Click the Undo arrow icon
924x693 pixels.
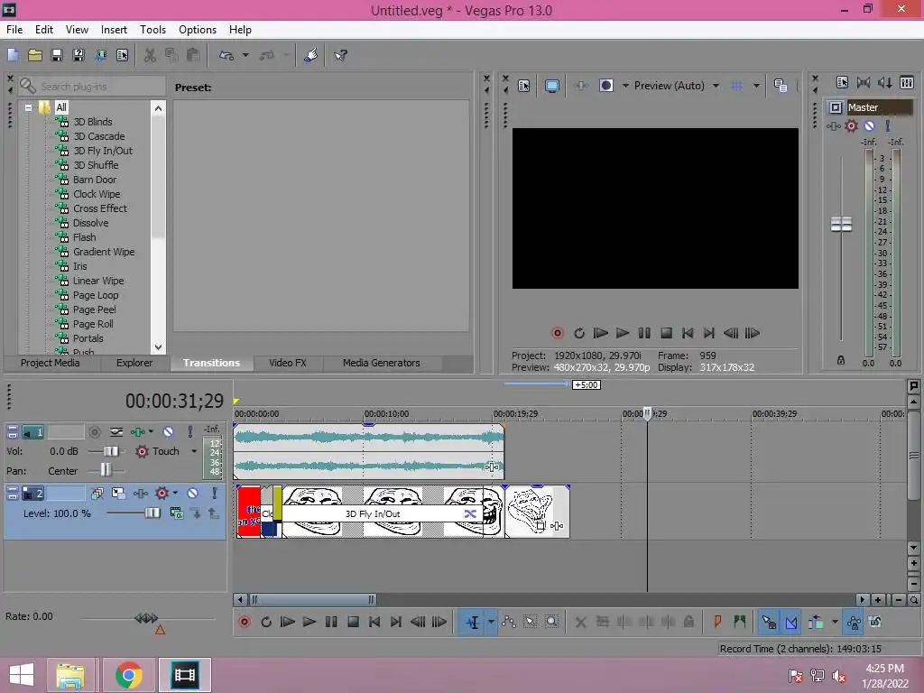tap(226, 55)
